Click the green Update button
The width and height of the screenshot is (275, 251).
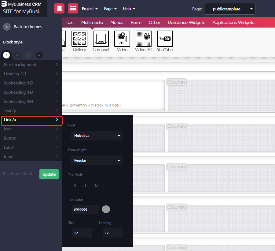(x=49, y=174)
